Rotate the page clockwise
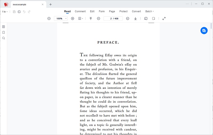This screenshot has height=135, width=213. coord(154,18)
